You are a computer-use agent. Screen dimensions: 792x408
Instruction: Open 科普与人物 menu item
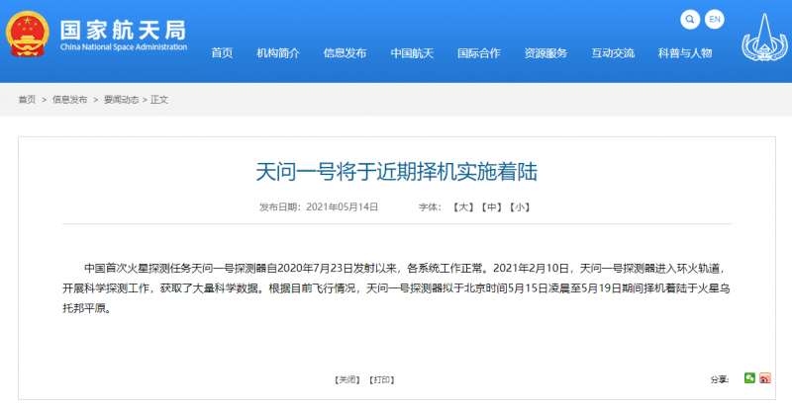[x=685, y=53]
